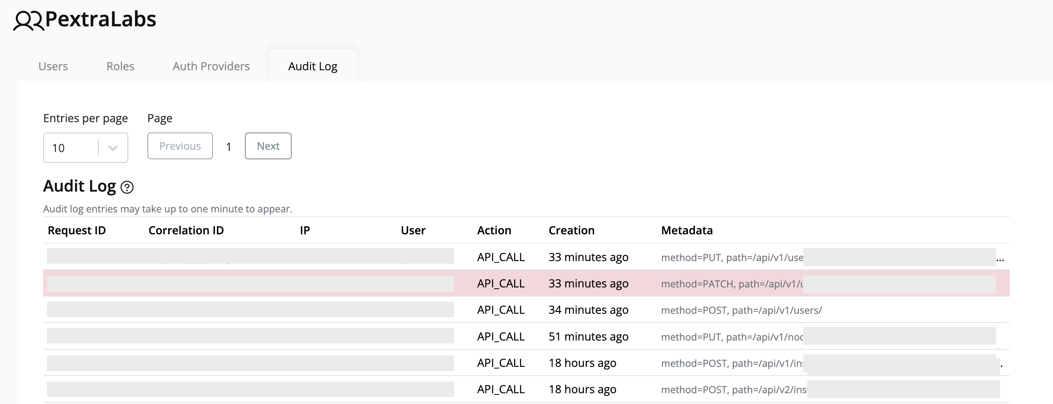
Task: Switch to the Users tab
Action: (53, 66)
